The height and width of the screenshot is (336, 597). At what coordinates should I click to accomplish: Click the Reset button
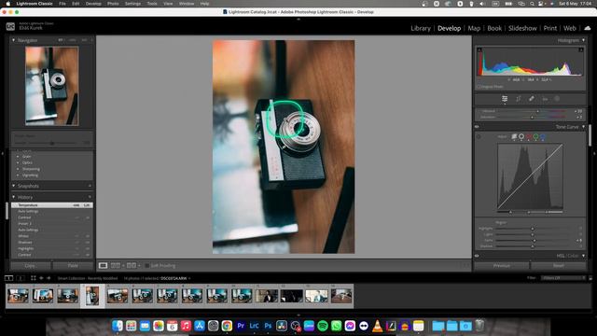[559, 265]
